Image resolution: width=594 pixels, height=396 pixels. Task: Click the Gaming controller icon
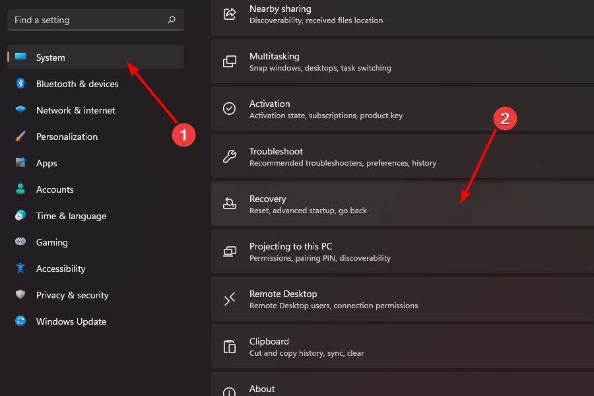[20, 242]
